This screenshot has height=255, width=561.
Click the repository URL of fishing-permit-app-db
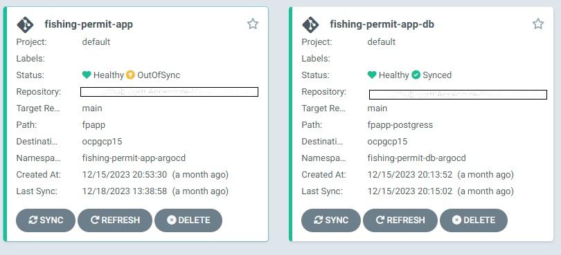pos(458,95)
